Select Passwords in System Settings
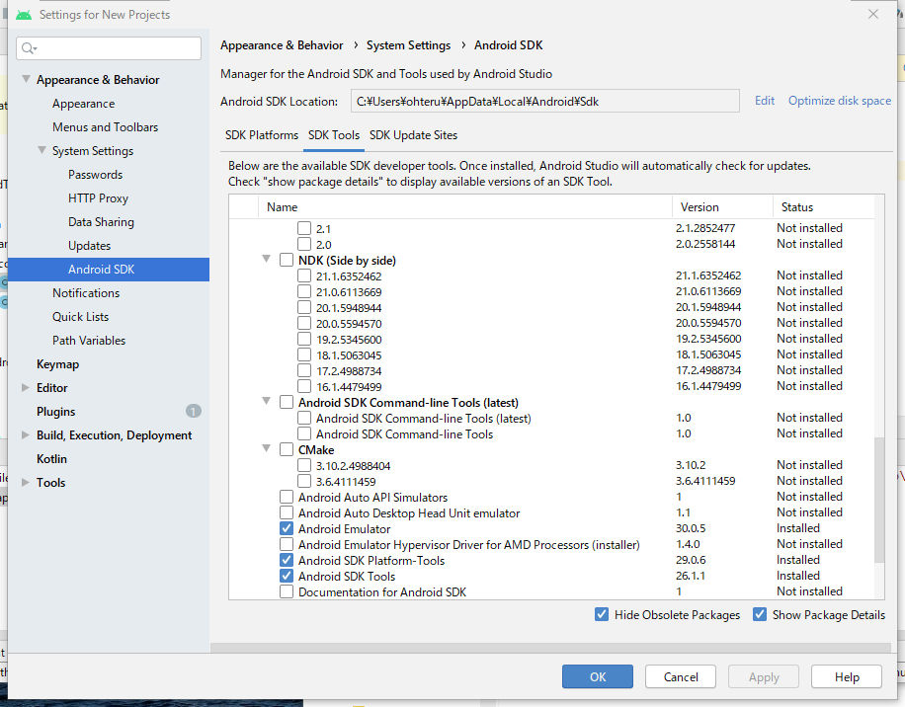Image resolution: width=905 pixels, height=707 pixels. [95, 174]
